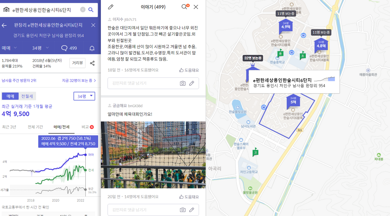This screenshot has height=216, width=390.
Task: Click the e편한세상용인한숲시티6단지 map tooltip card
Action: pos(294,82)
